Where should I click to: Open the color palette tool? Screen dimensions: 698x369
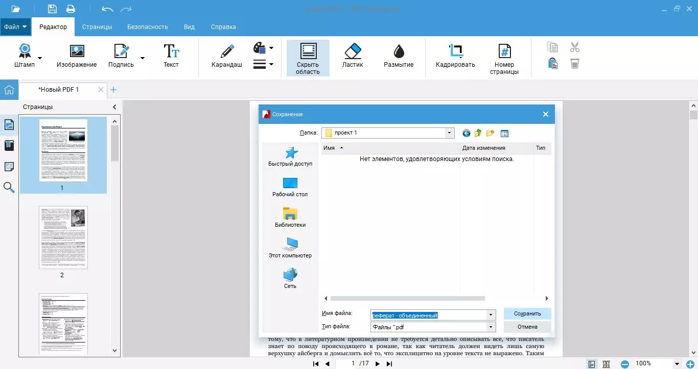(x=260, y=48)
